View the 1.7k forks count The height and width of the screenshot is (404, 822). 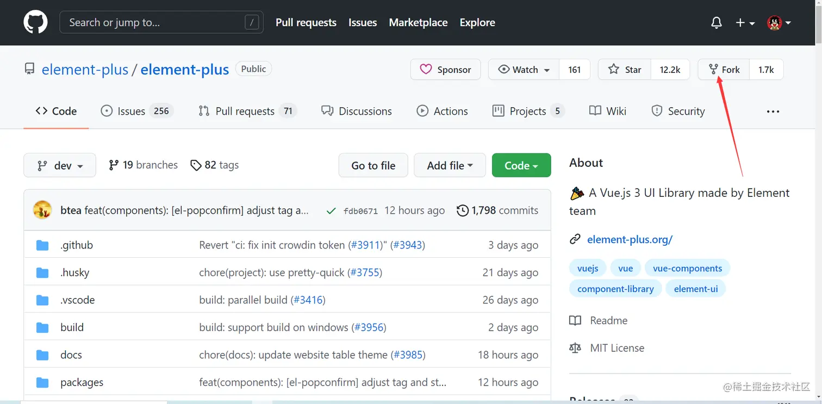click(767, 70)
